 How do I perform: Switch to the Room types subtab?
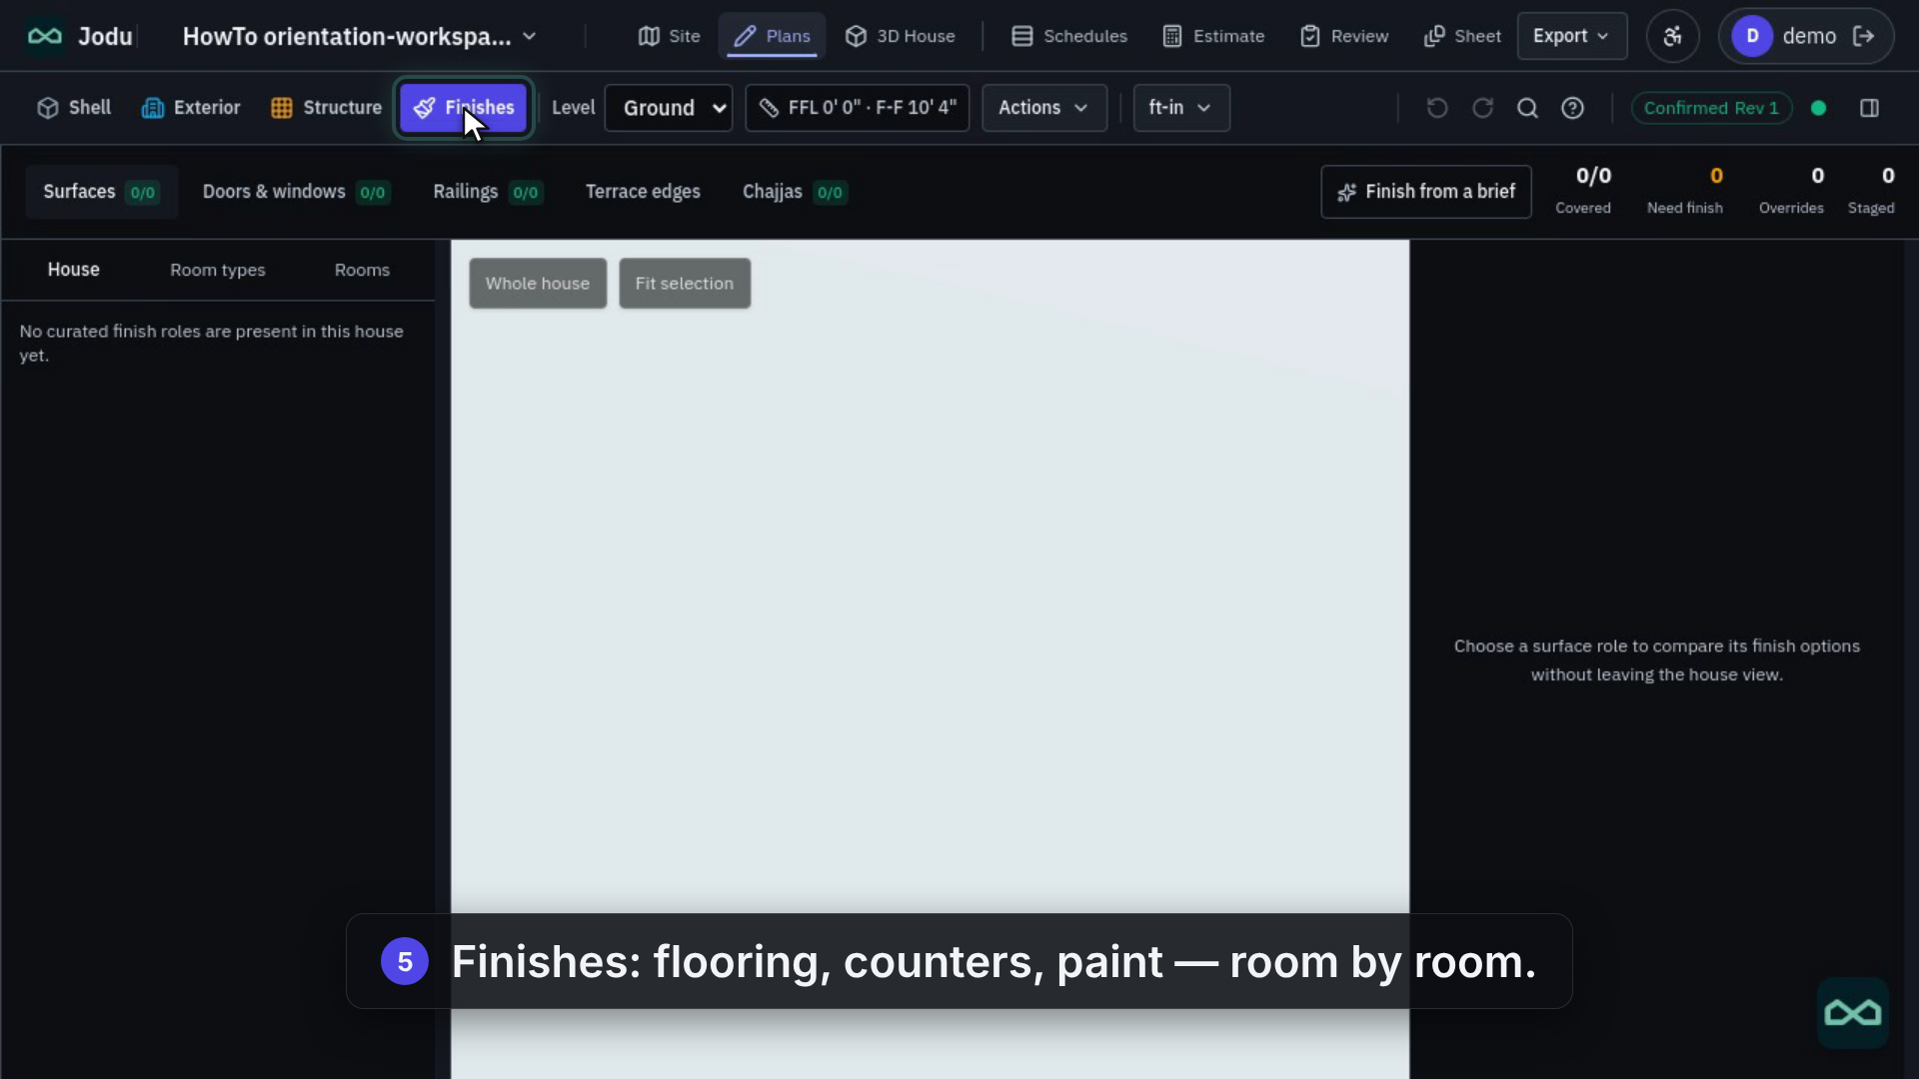coord(218,270)
